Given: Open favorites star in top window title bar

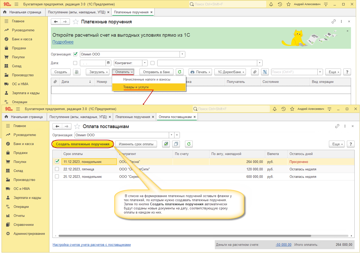Looking at the screenshot, I should pos(289,4).
